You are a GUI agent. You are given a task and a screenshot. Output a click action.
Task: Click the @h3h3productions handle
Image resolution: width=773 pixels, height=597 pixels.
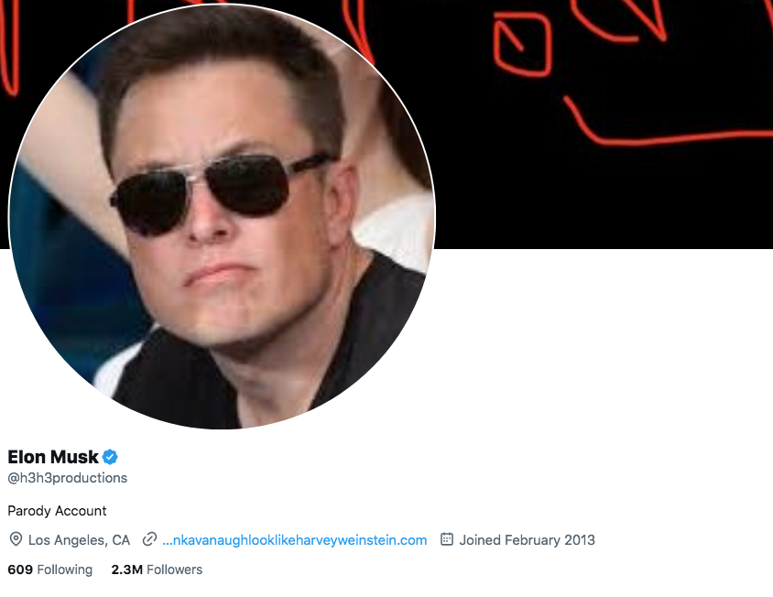[68, 478]
